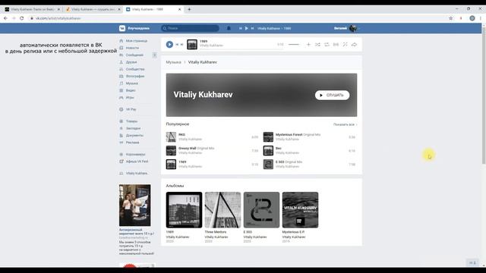Click the share arrow icon in player
This screenshot has width=486, height=273.
[x=354, y=45]
